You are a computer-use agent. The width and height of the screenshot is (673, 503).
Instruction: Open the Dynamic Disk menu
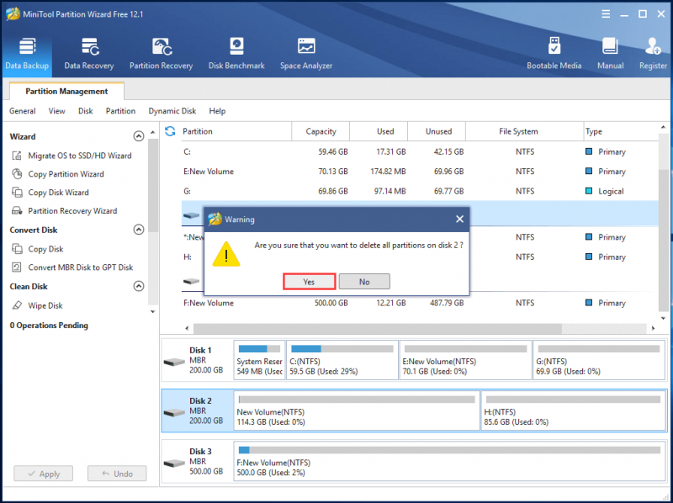coord(172,111)
